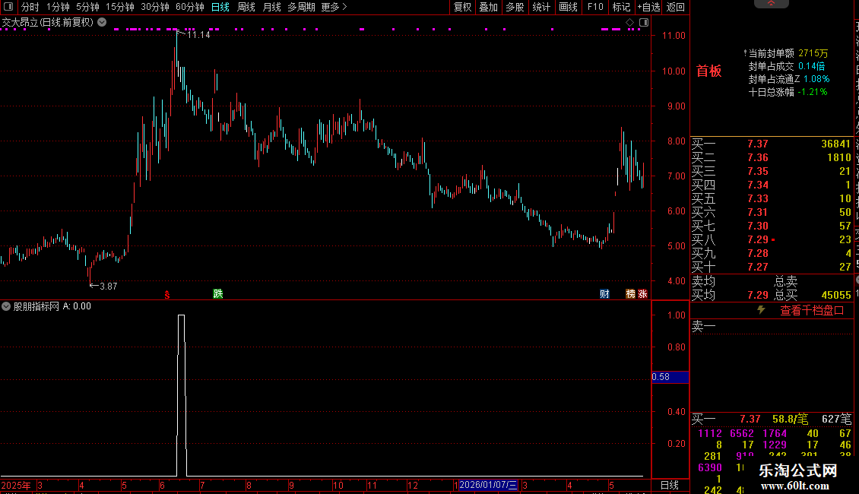Switch to the 月线 monthly chart
This screenshot has height=494, width=859.
pos(271,7)
